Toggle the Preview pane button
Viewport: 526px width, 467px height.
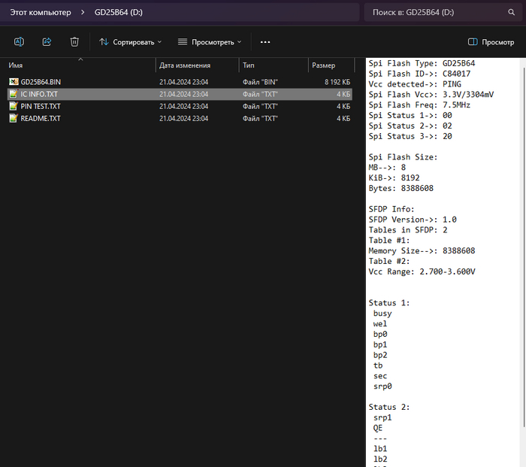(x=491, y=42)
